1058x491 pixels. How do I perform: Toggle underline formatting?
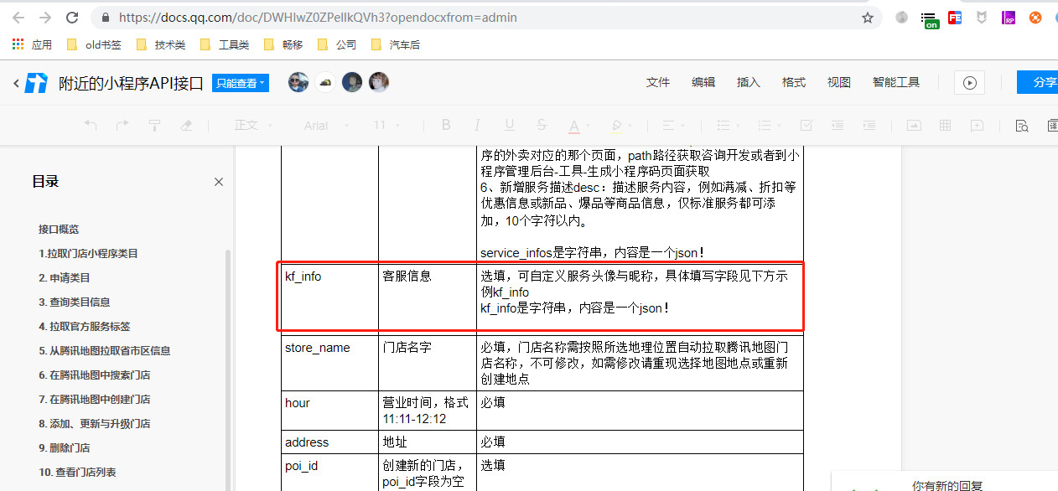coord(509,125)
